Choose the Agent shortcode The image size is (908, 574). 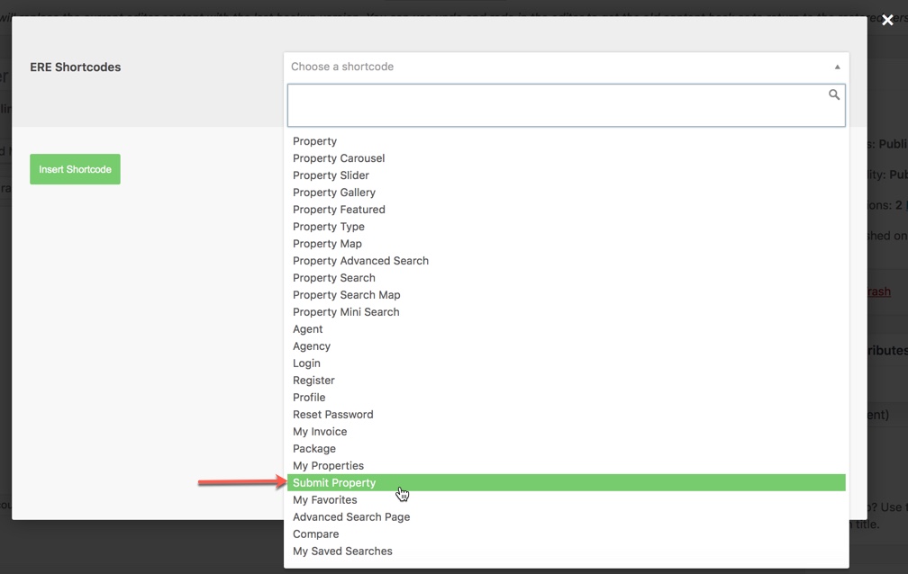567,328
